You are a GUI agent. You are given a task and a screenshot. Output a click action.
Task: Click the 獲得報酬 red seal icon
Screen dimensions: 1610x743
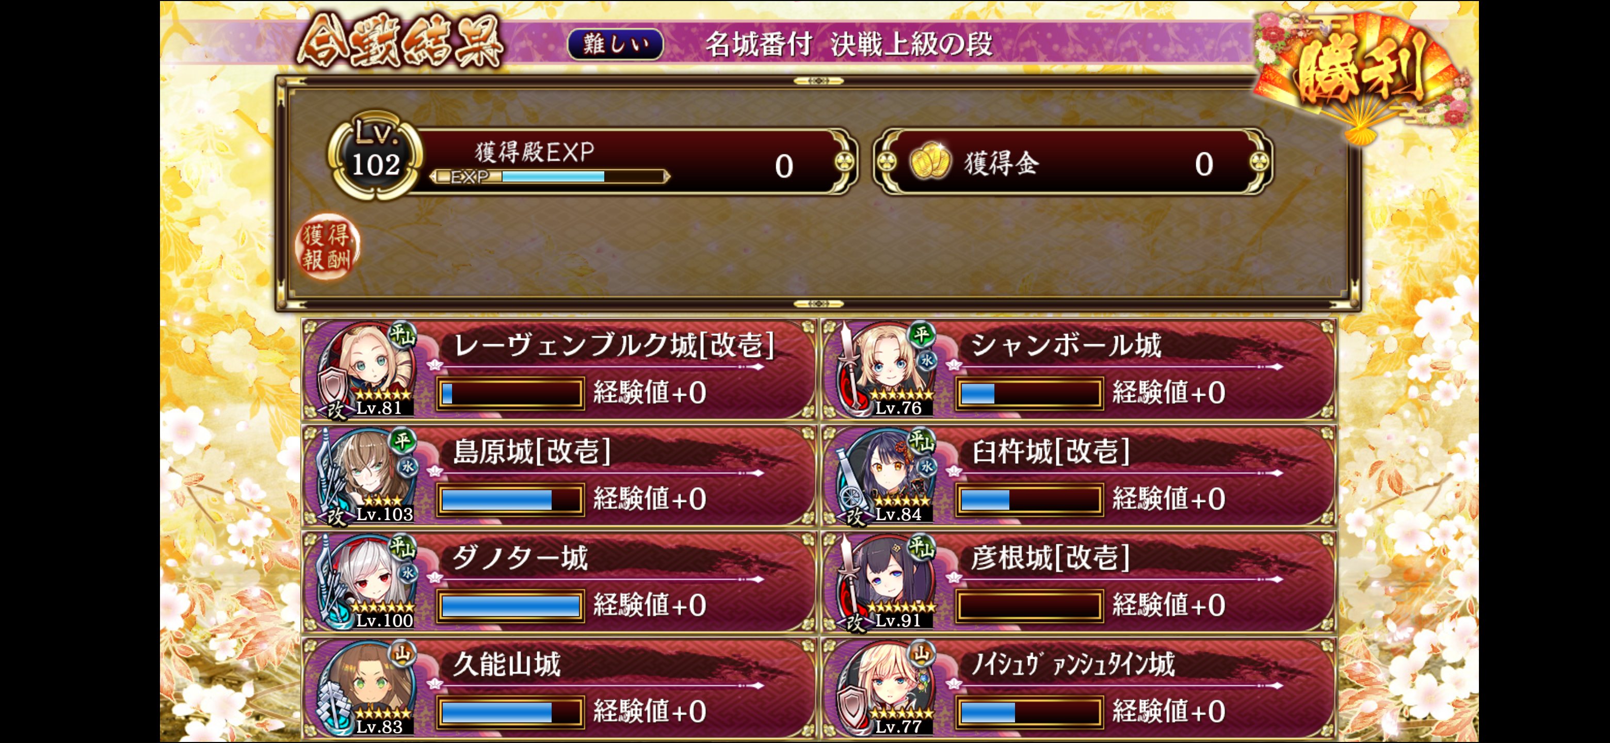tap(326, 247)
